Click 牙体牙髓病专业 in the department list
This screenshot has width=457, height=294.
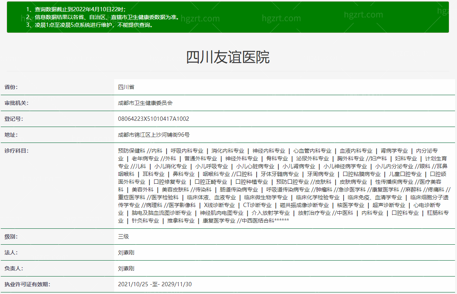coord(280,174)
